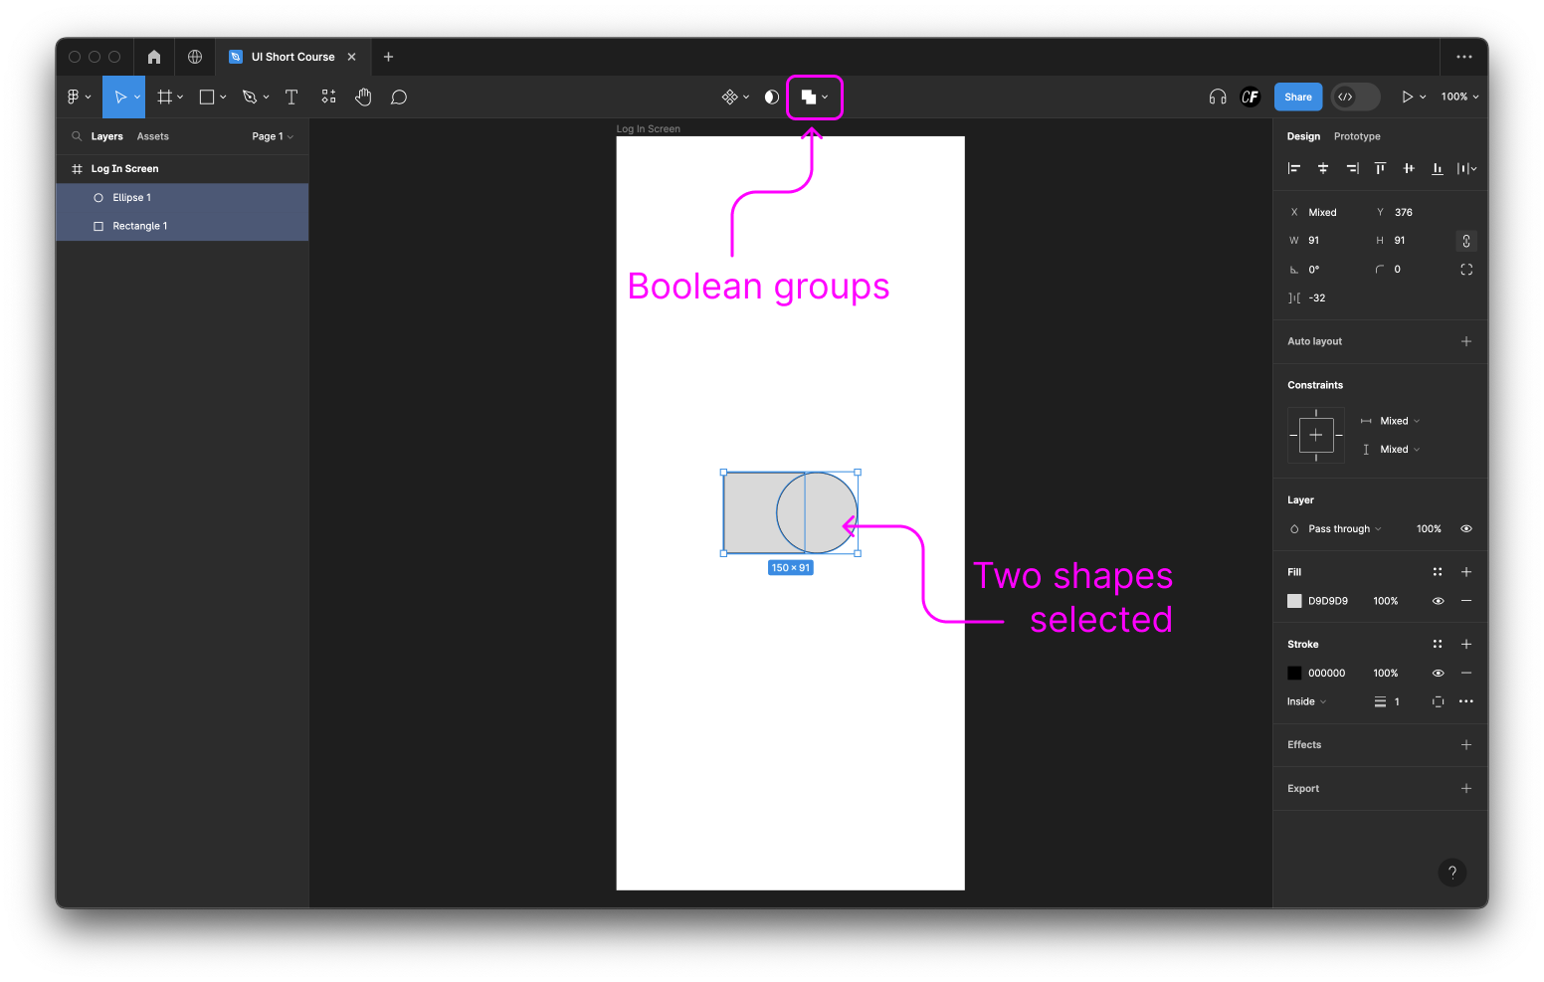
Task: Open the Resources tool
Action: 328,97
